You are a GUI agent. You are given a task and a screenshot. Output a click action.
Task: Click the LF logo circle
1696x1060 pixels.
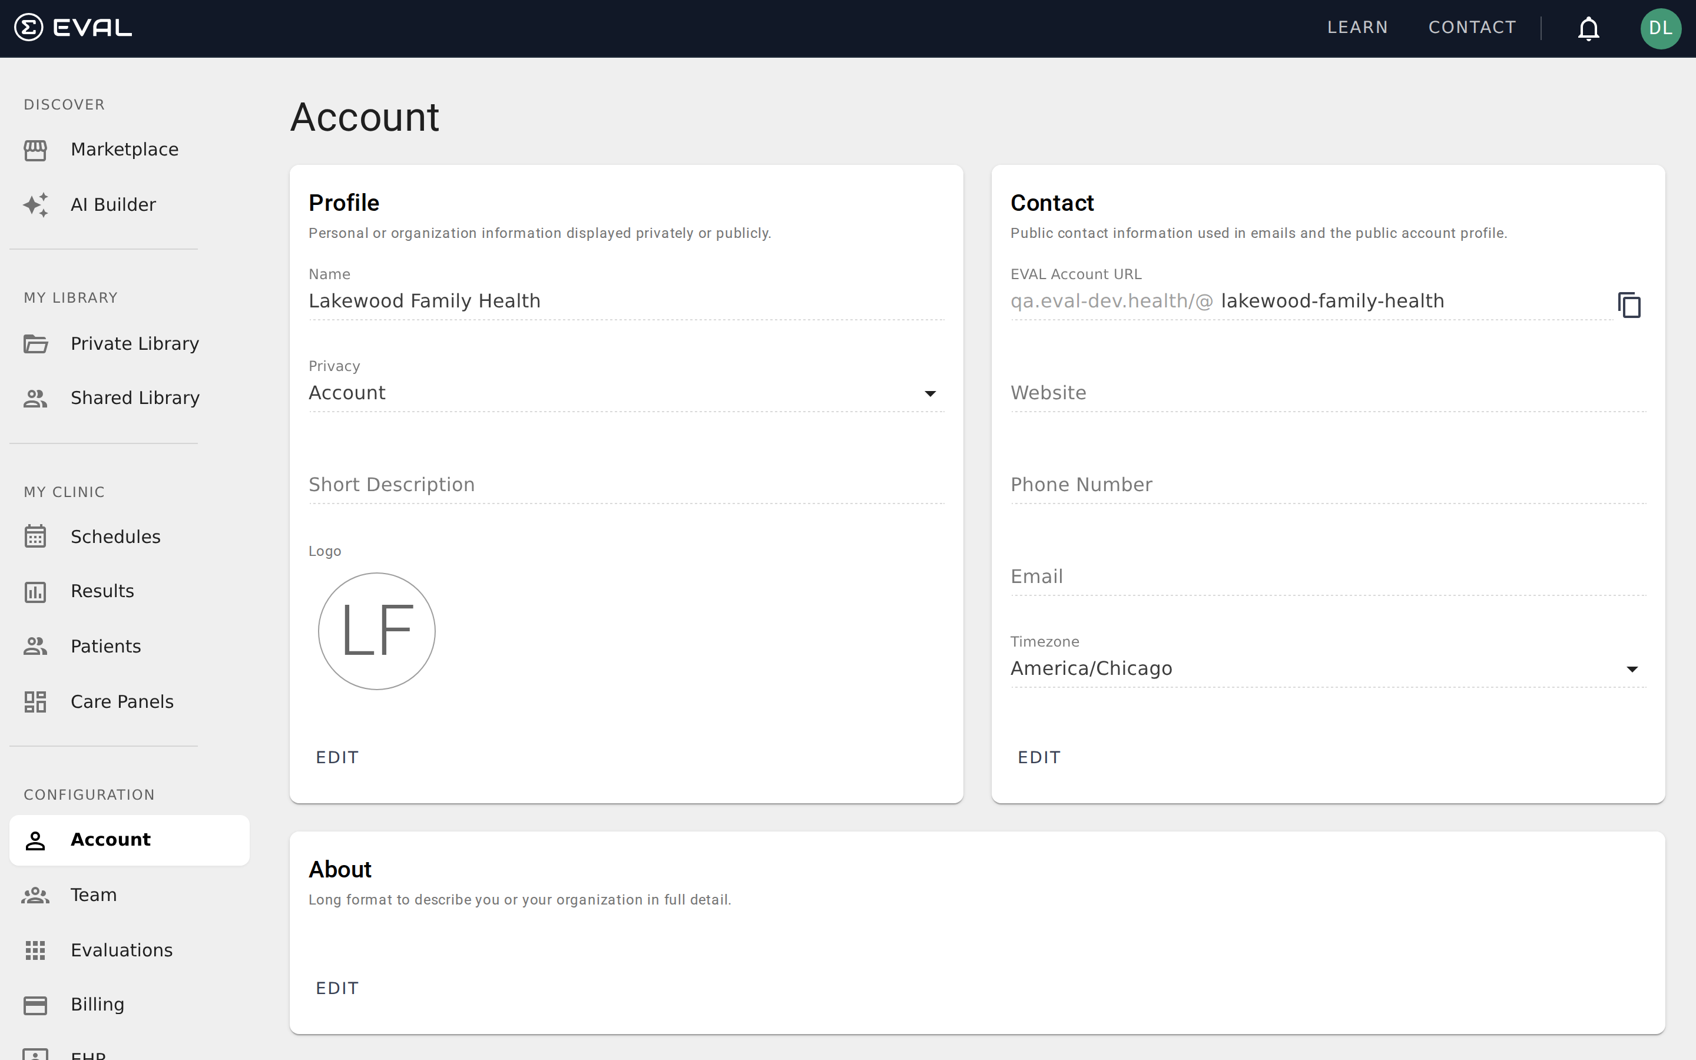(x=376, y=630)
